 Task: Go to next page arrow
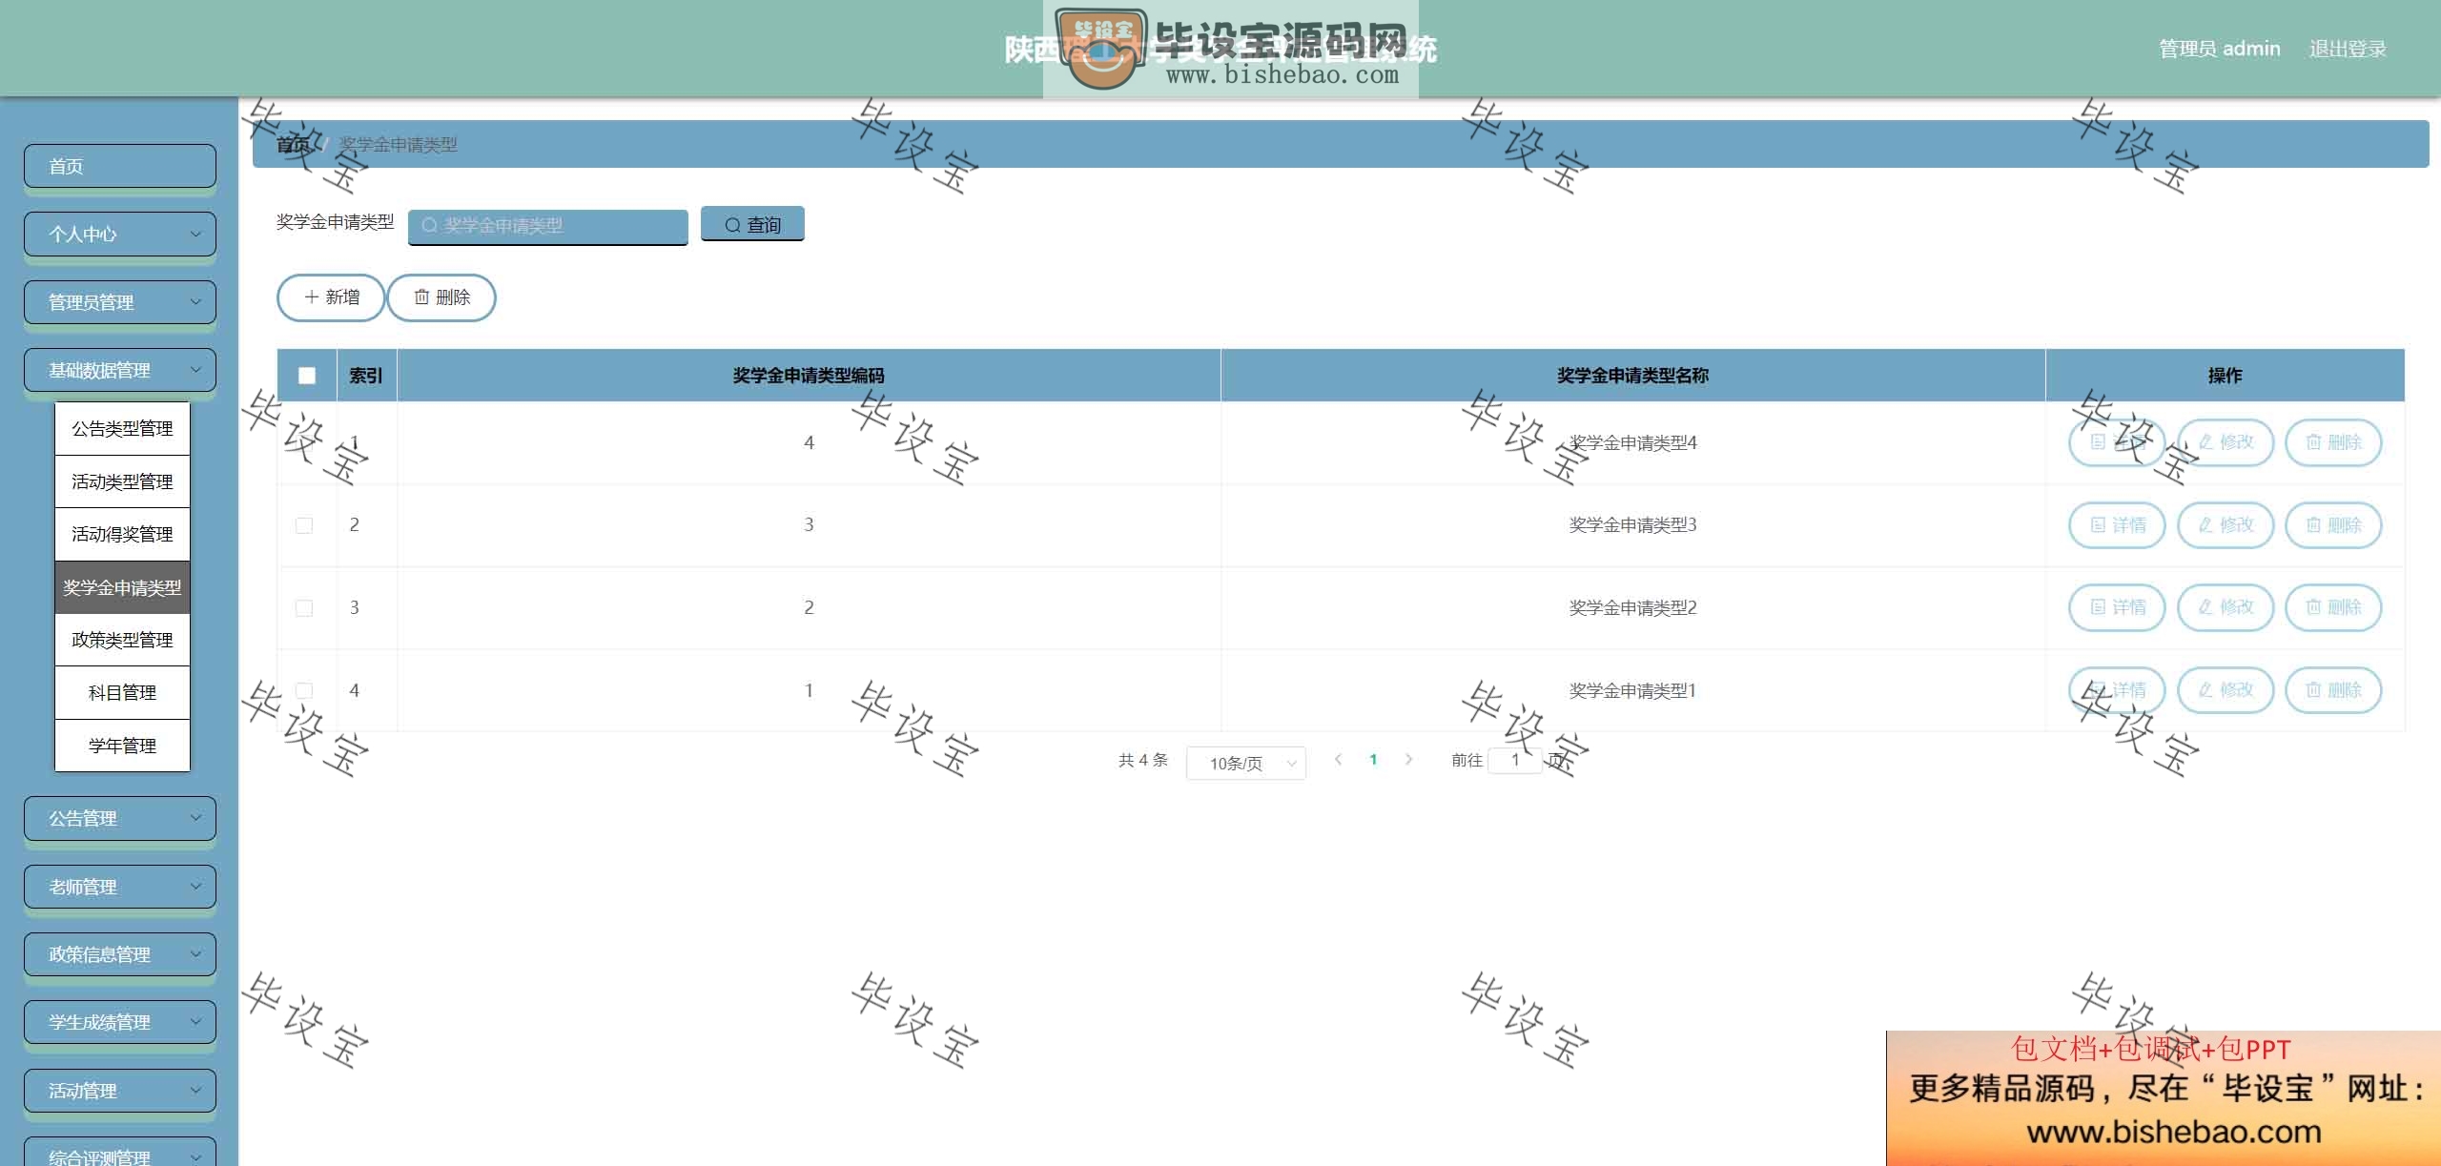(1408, 760)
